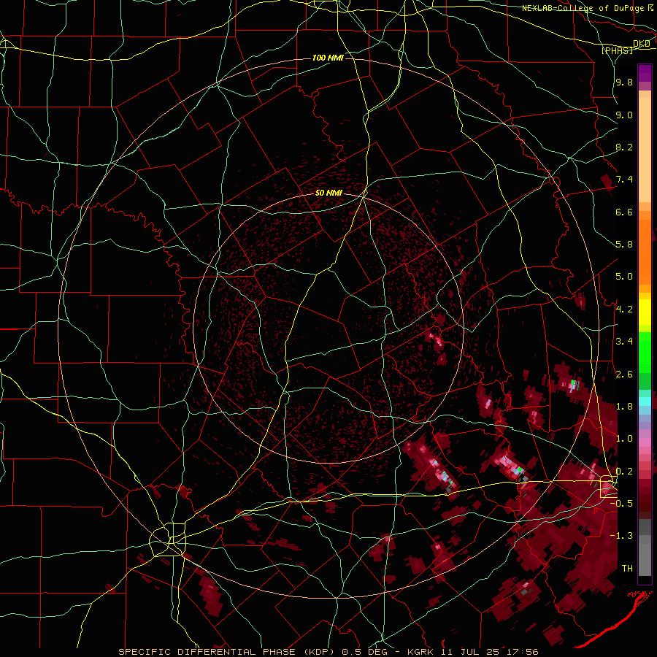Screen dimensions: 657x657
Task: Click the TH threshold label
Action: click(627, 569)
